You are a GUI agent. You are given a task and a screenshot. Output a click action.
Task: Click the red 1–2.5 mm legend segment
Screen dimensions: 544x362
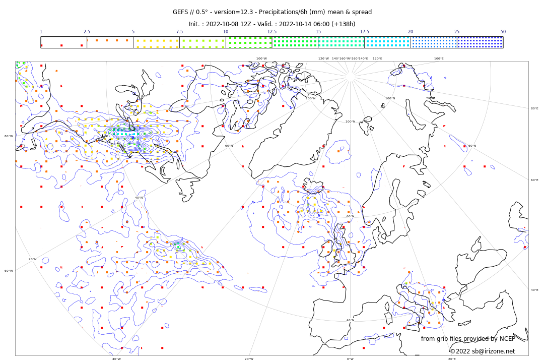click(64, 42)
